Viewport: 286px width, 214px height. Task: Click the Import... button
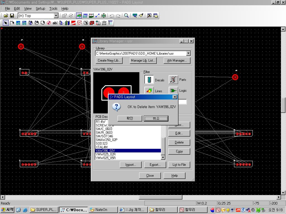[x=131, y=165]
